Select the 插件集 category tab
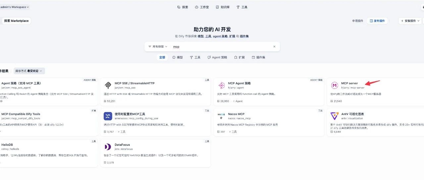This screenshot has width=424, height=180. pyautogui.click(x=259, y=57)
